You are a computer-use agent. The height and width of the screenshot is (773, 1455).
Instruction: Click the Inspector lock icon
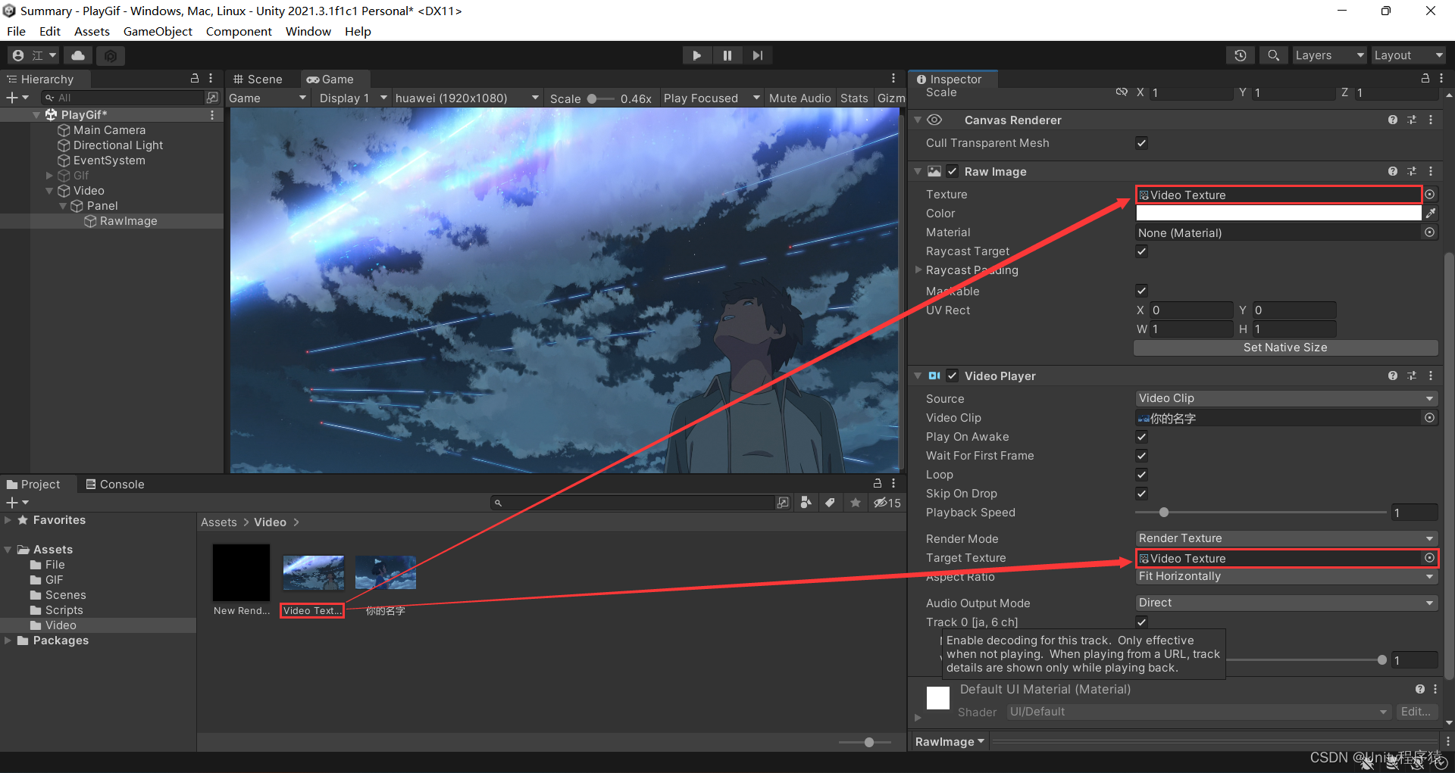point(1425,79)
